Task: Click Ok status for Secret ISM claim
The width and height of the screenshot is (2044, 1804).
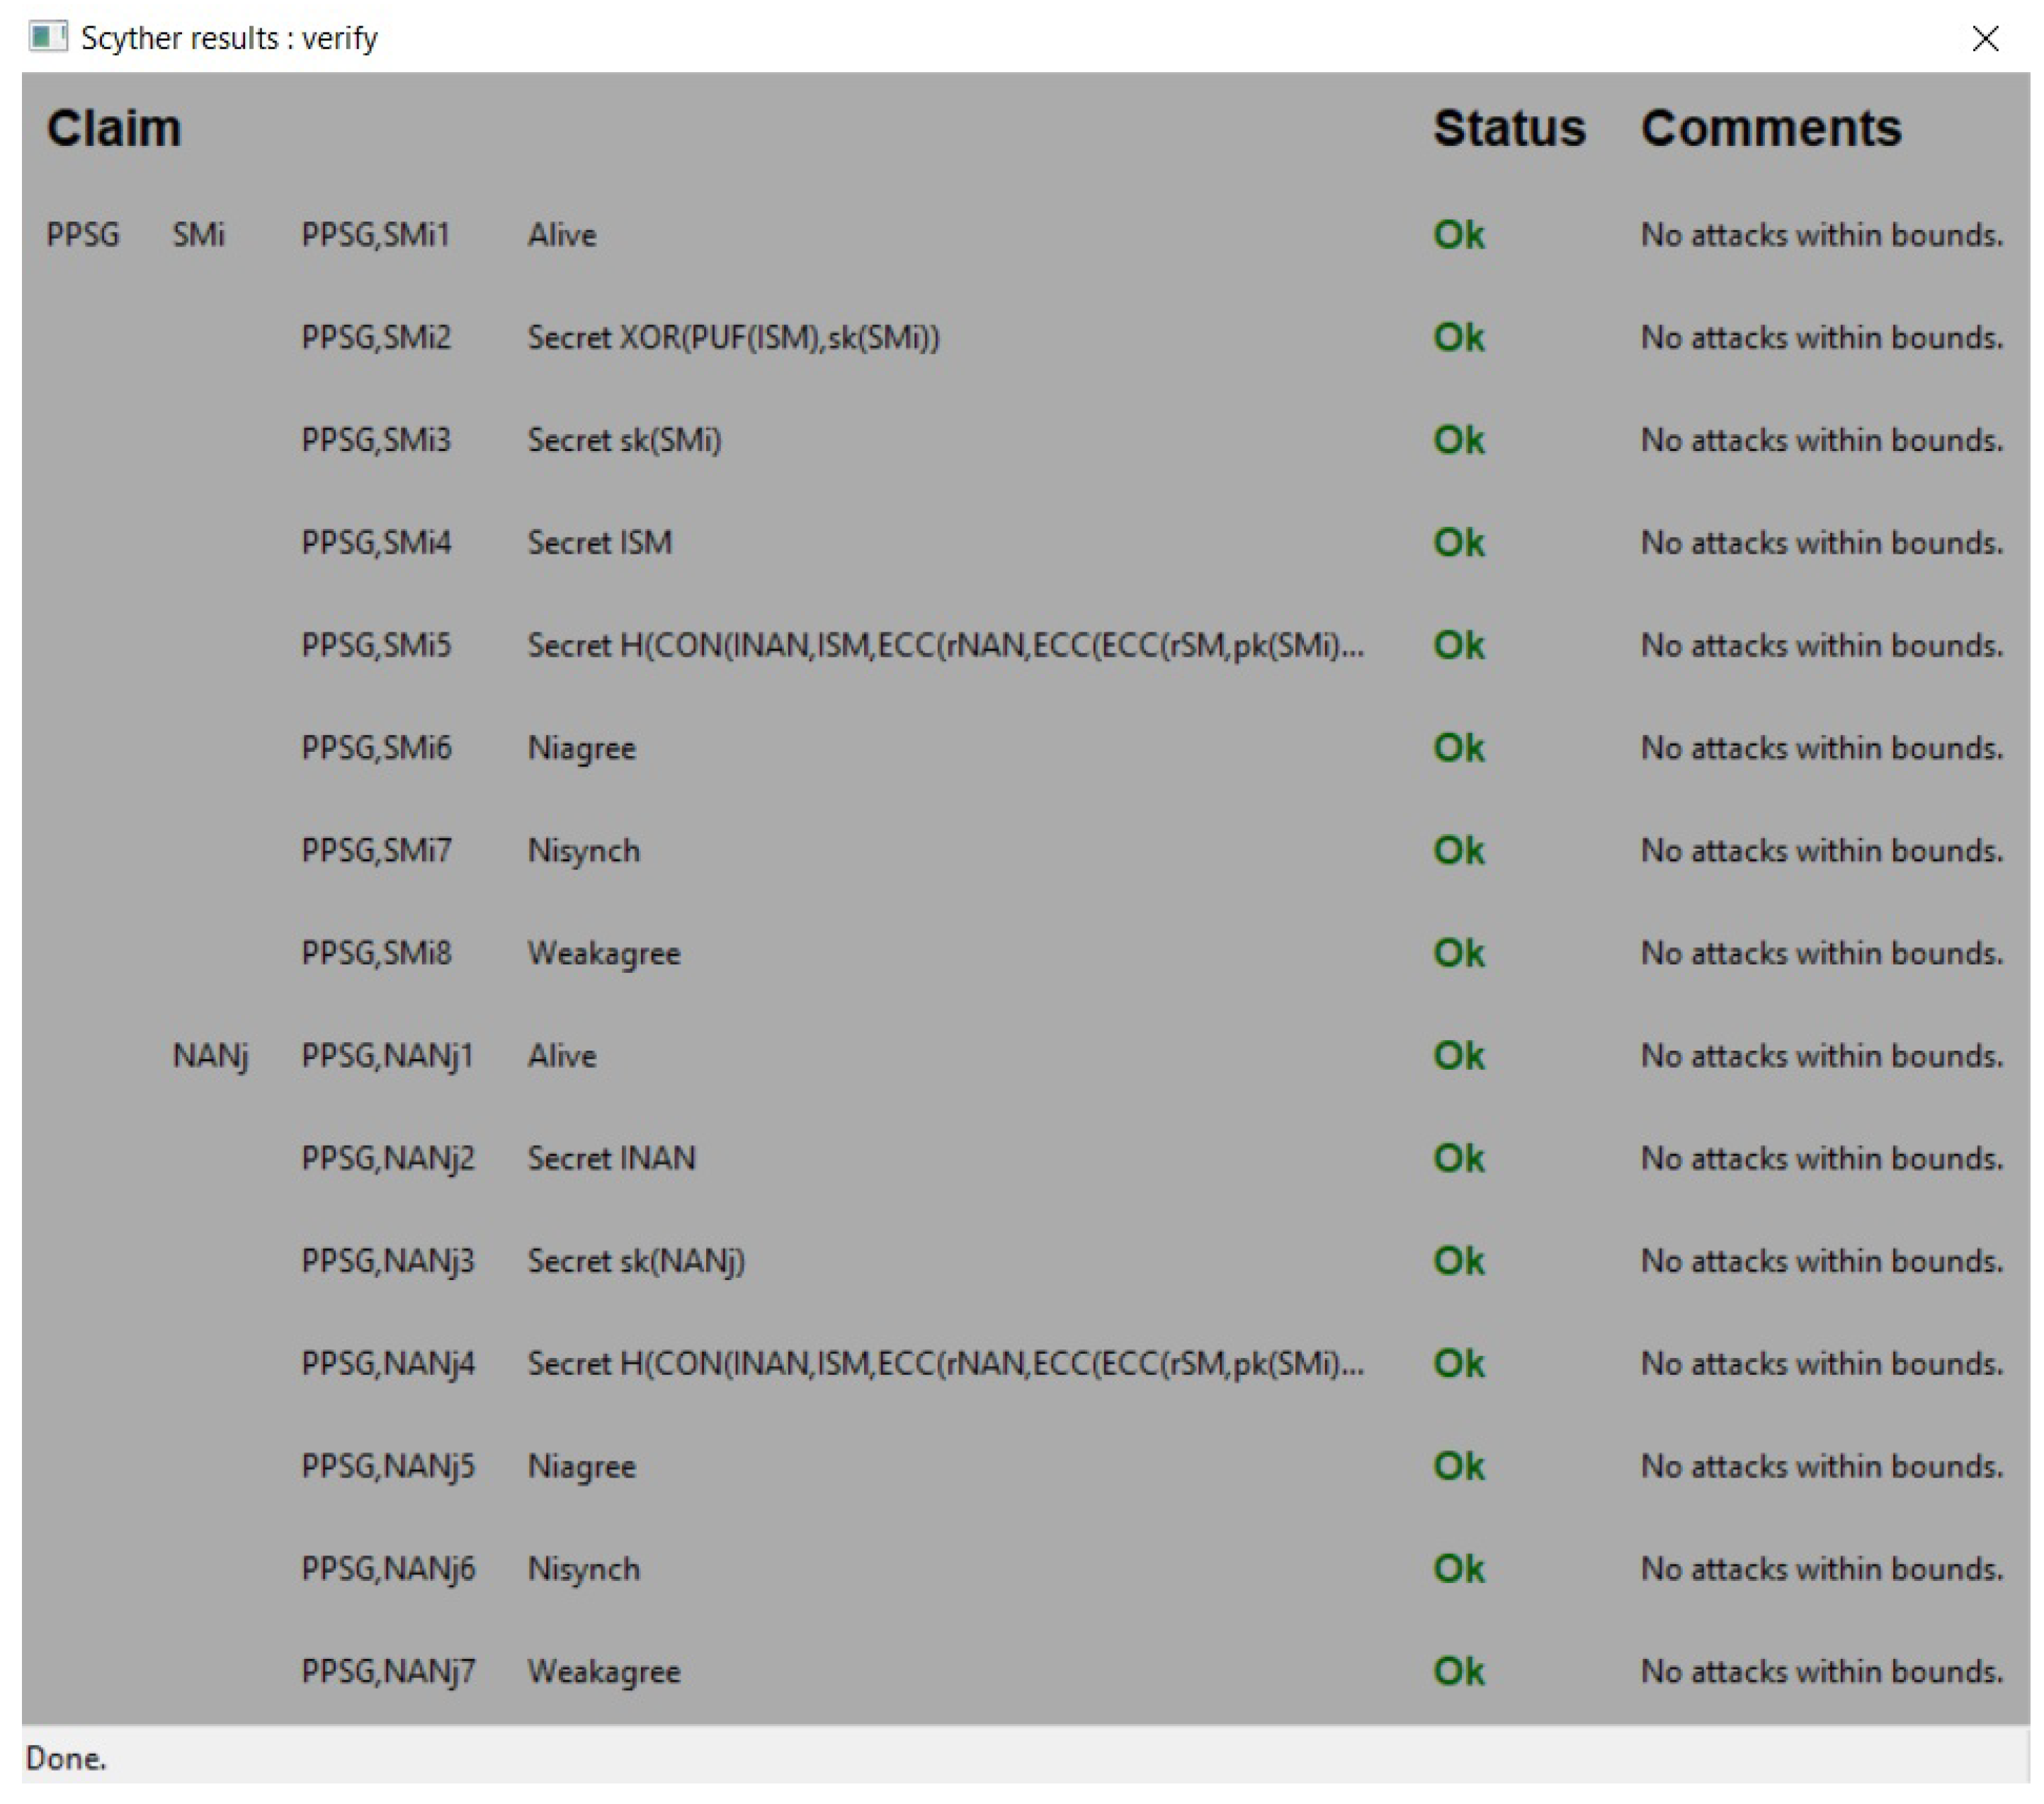Action: pyautogui.click(x=1458, y=543)
